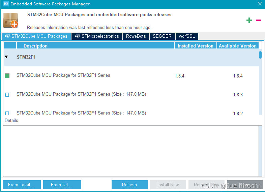The image size is (265, 192).
Task: Click the Refresh button
Action: click(129, 185)
